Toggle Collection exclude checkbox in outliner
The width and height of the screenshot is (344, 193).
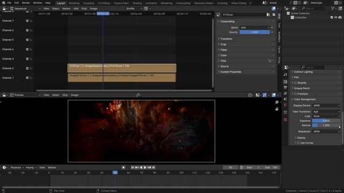[332, 18]
